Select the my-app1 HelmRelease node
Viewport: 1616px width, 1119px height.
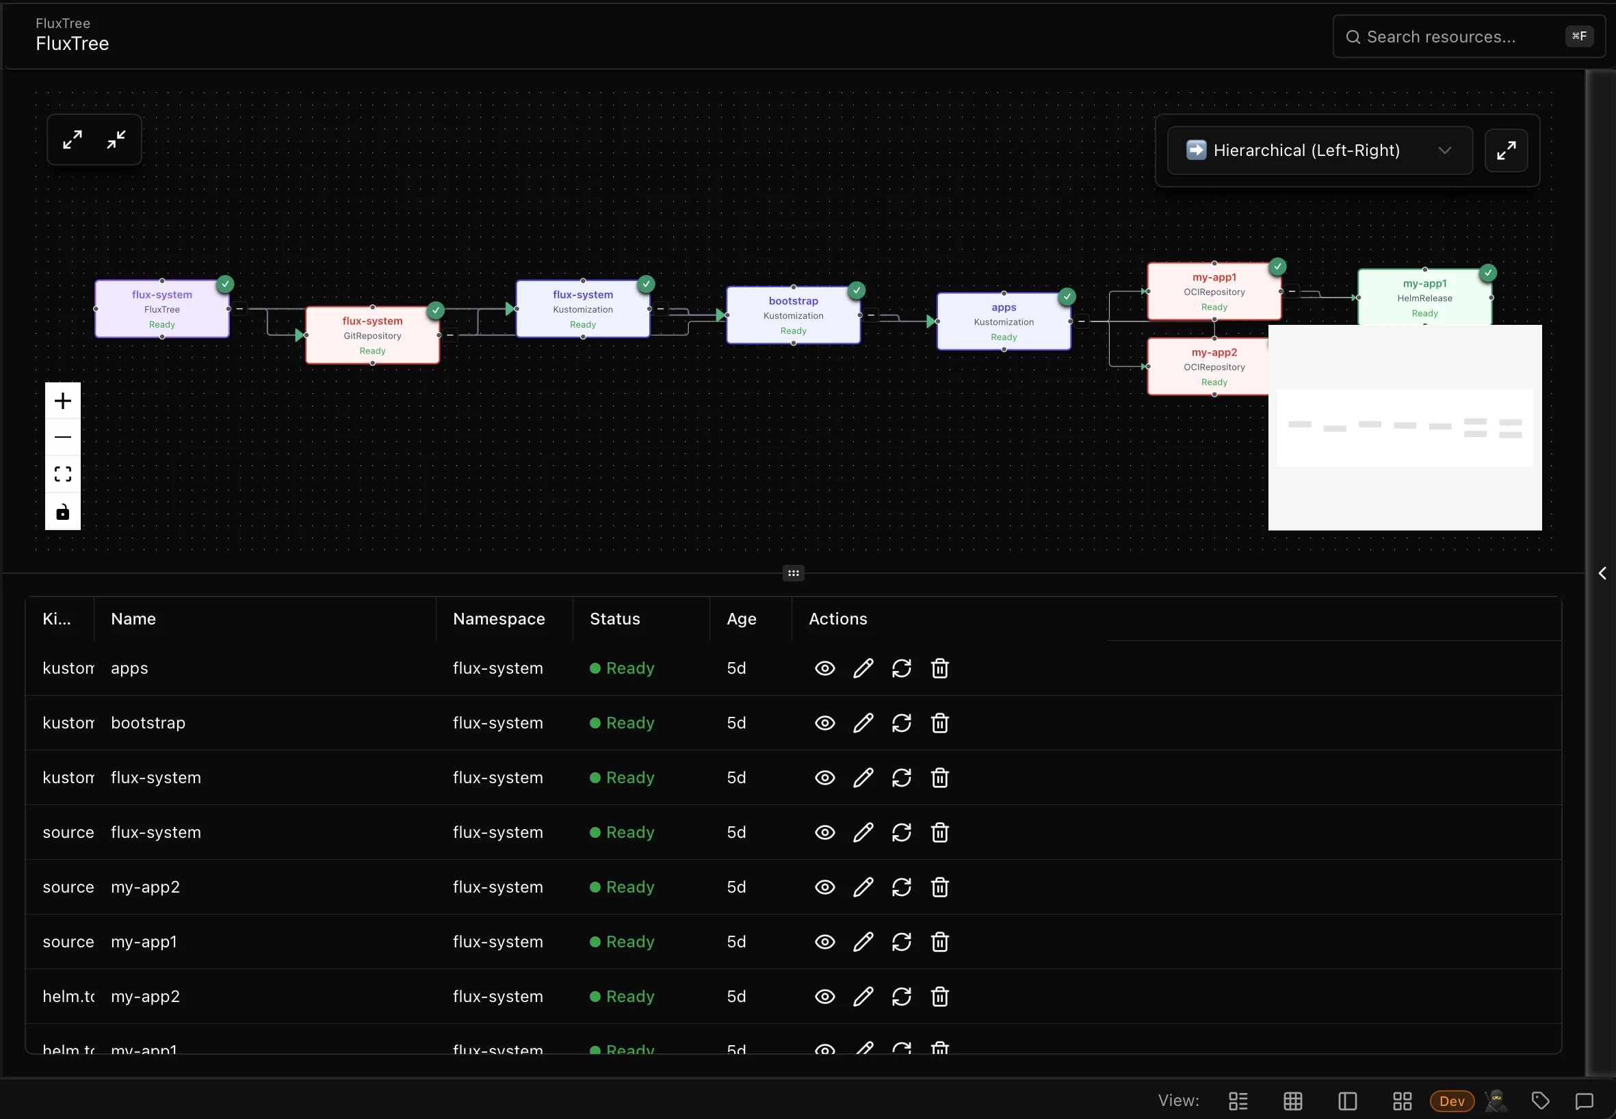click(1425, 298)
